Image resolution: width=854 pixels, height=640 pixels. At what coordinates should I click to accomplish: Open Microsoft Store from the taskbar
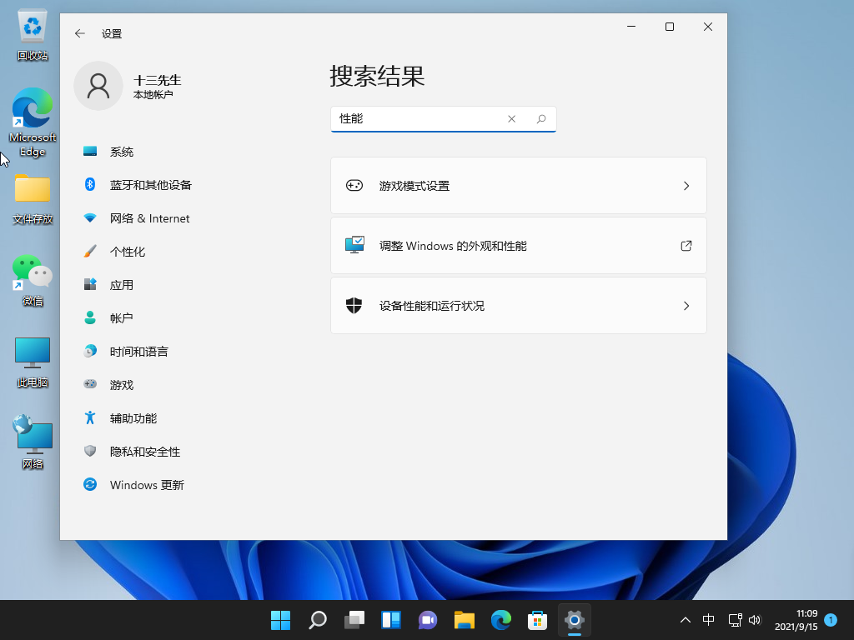(538, 620)
